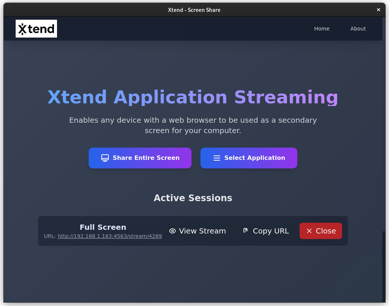This screenshot has width=389, height=306.
Task: Click the Full Screen session title
Action: [103, 227]
